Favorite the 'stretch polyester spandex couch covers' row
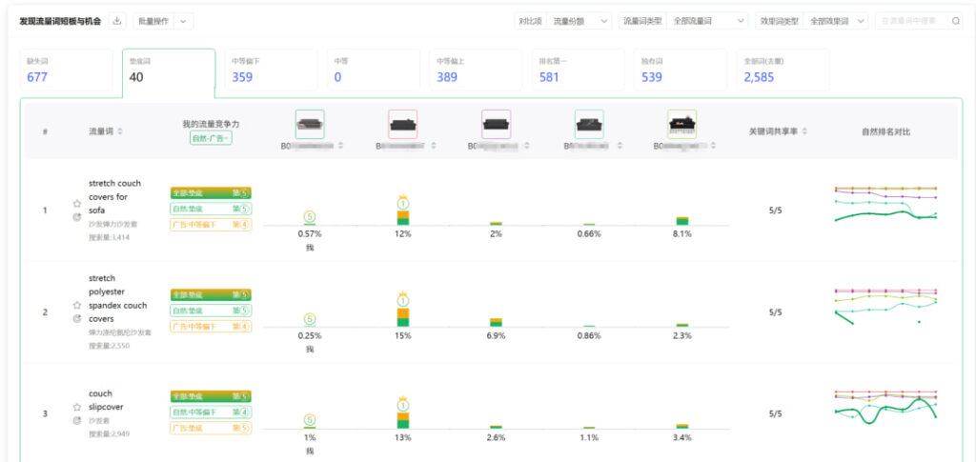This screenshot has height=462, width=976. pos(77,306)
